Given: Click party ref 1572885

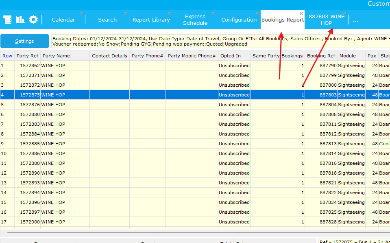Looking at the screenshot, I should pos(27,144).
